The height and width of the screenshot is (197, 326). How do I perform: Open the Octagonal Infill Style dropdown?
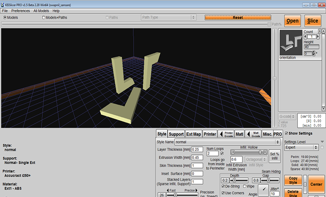tap(256, 160)
